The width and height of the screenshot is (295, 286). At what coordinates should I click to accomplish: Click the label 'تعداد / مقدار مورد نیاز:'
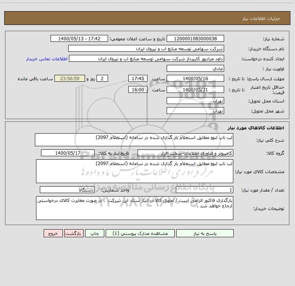263,190
